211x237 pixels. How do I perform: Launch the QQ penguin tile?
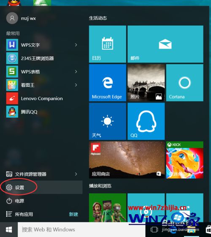[146, 121]
